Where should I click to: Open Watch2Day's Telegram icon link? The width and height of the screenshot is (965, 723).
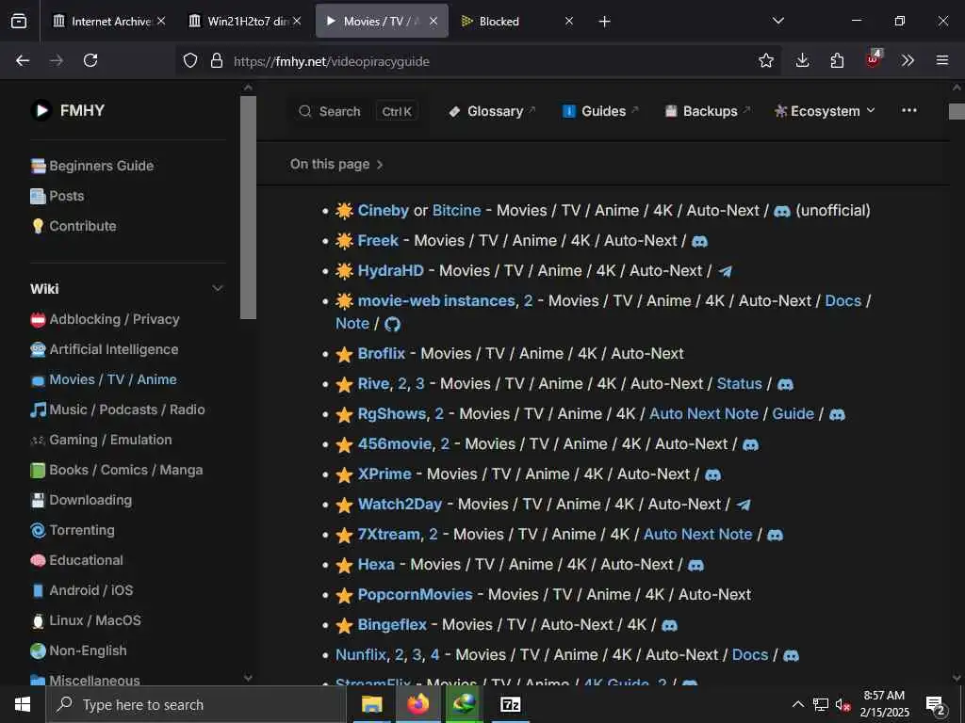pyautogui.click(x=744, y=506)
